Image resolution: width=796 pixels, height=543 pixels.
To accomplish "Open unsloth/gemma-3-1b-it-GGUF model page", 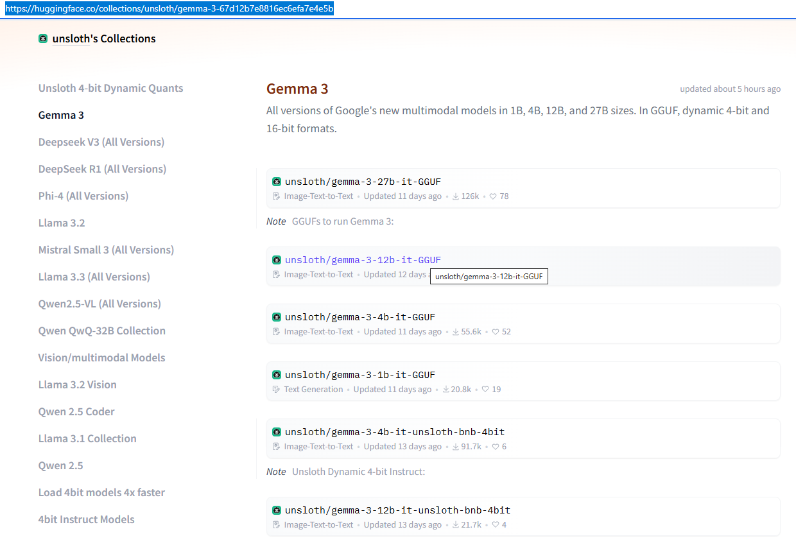I will pyautogui.click(x=360, y=375).
